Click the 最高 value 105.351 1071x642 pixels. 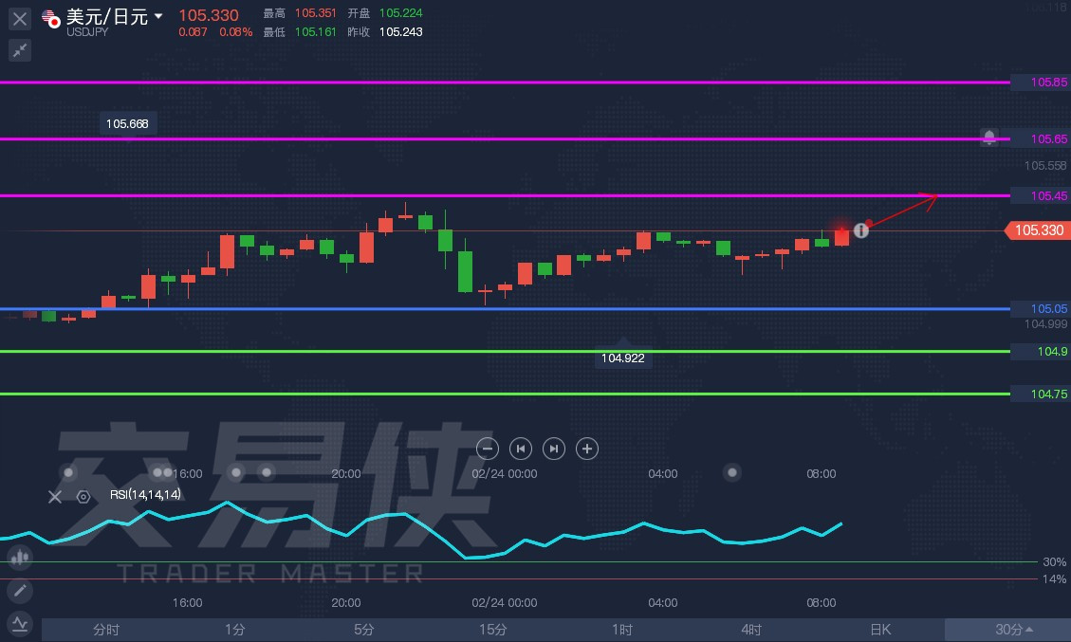316,13
